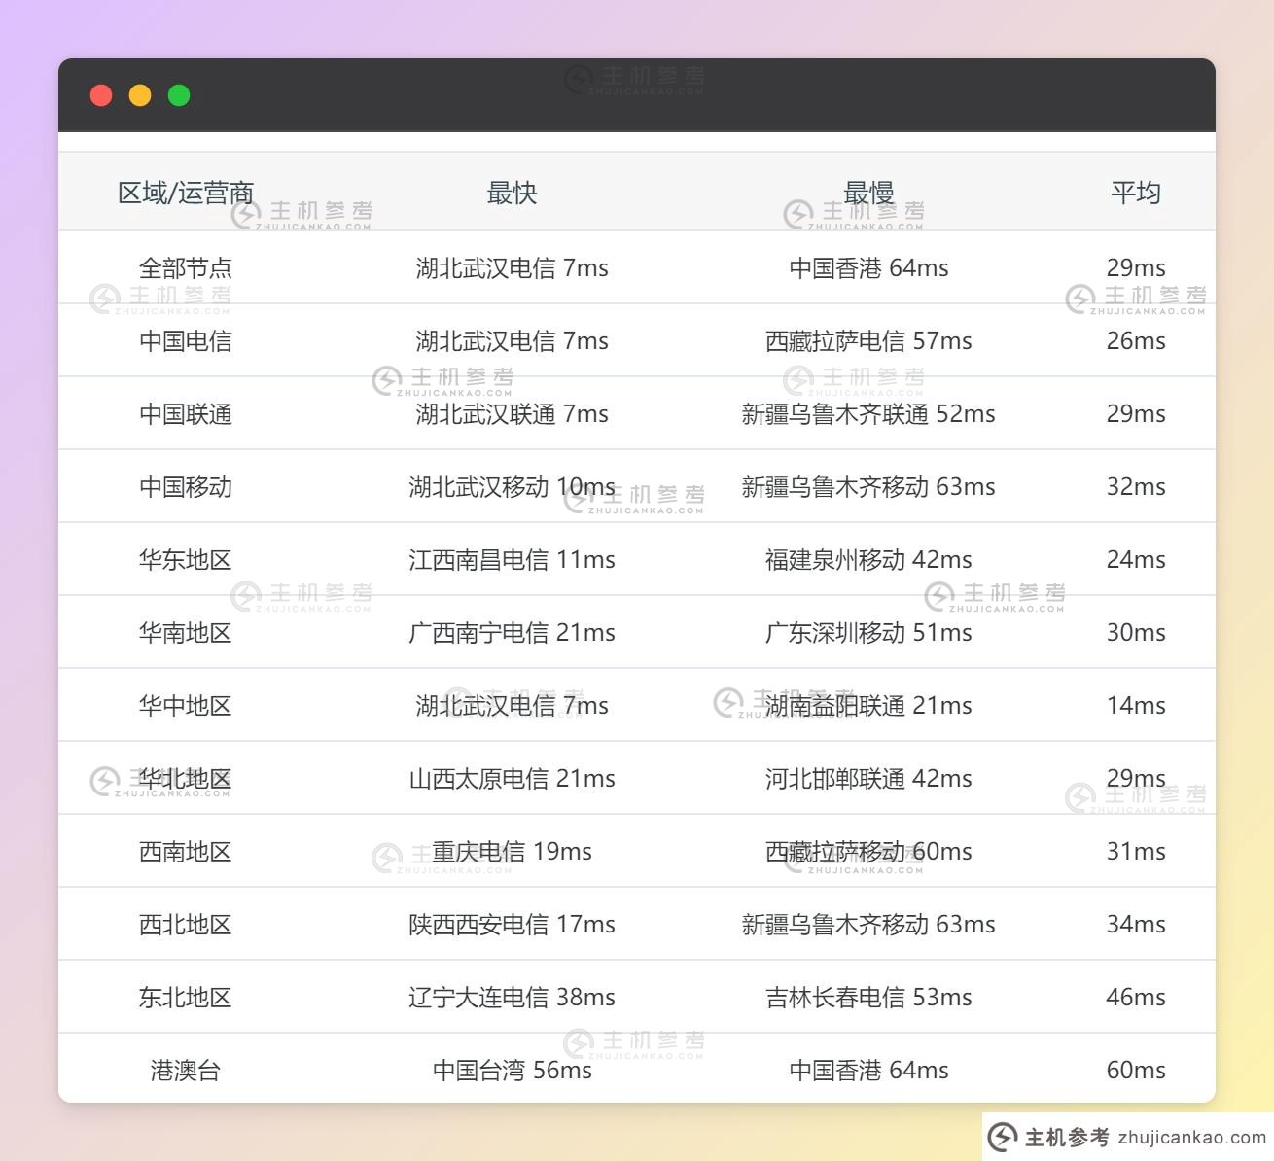The width and height of the screenshot is (1274, 1161).
Task: Click the 湖南益阳联通 21ms cell
Action: 868,705
